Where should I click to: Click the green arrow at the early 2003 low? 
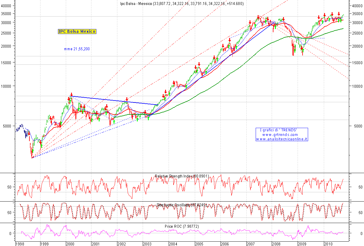coord(148,118)
